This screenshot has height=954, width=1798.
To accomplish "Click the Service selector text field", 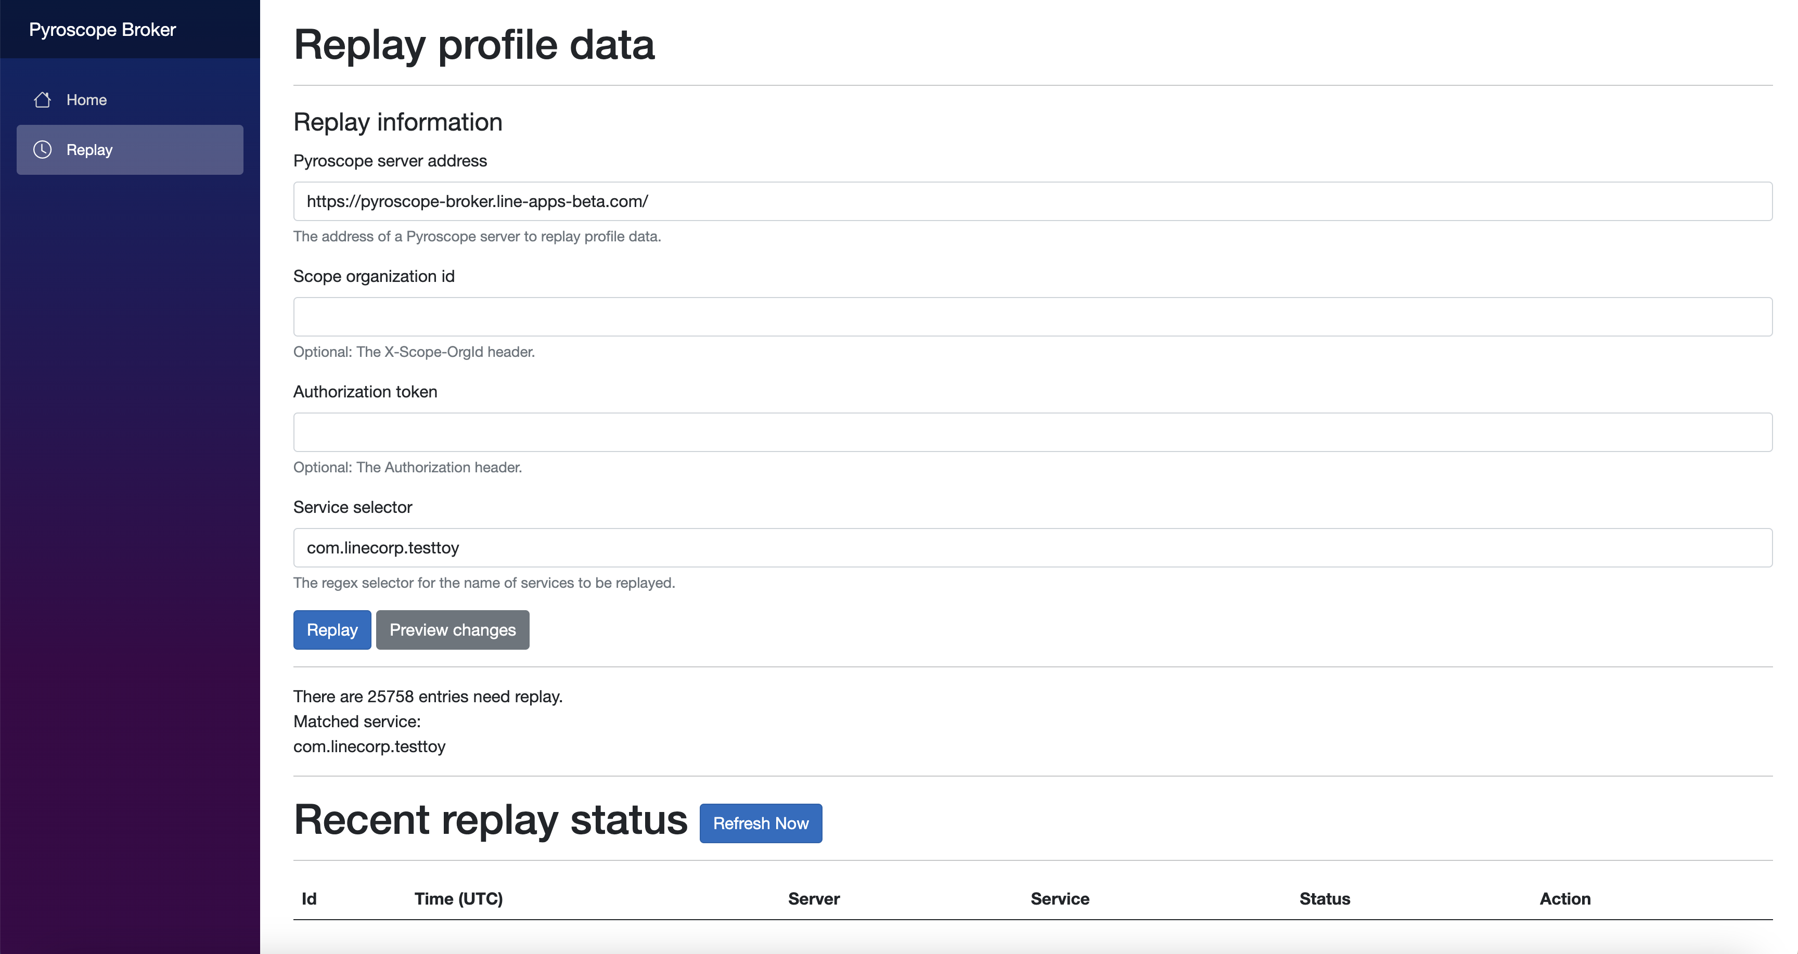I will pos(1032,548).
